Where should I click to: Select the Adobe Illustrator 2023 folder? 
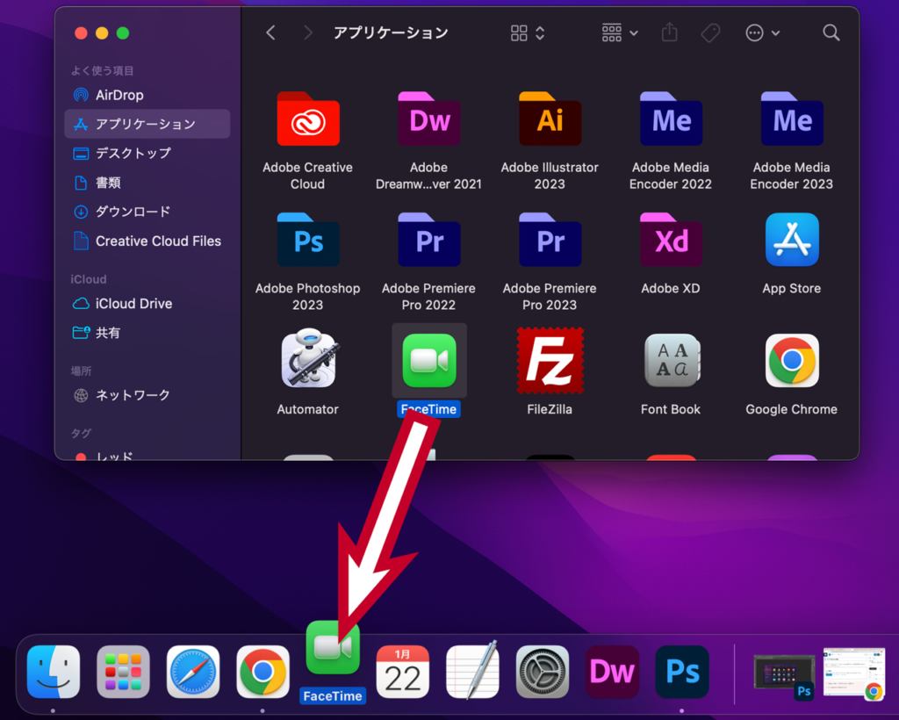pos(550,119)
